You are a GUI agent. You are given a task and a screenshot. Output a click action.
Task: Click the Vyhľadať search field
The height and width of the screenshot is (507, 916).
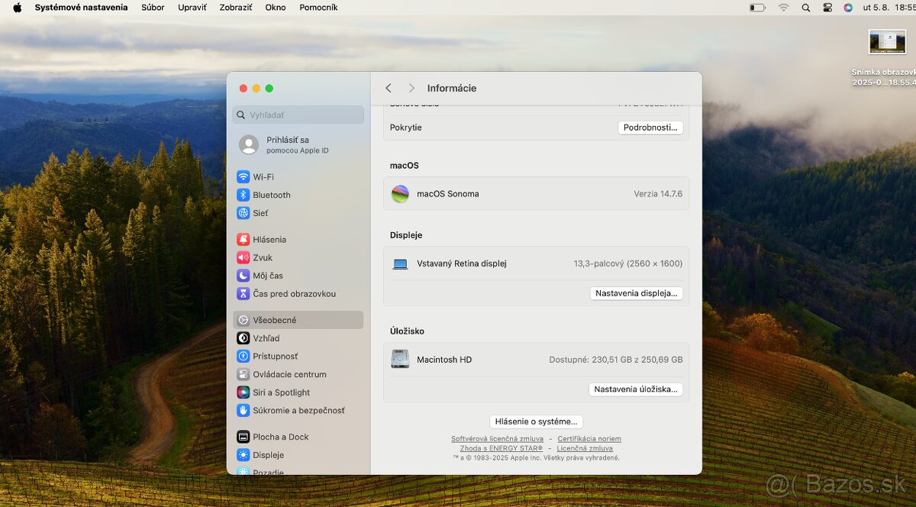[x=298, y=114]
